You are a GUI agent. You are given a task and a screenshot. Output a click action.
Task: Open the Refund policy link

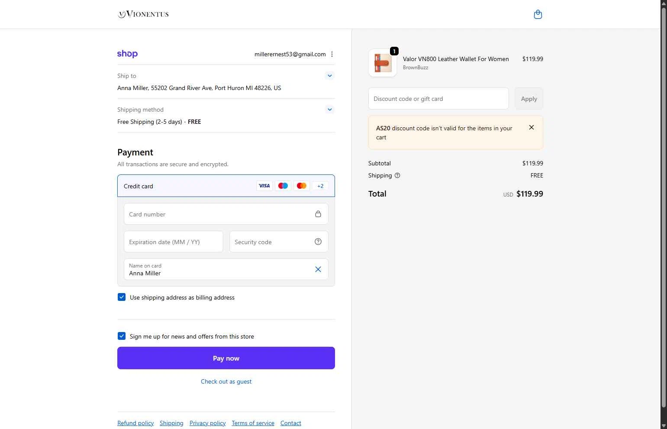(x=135, y=423)
